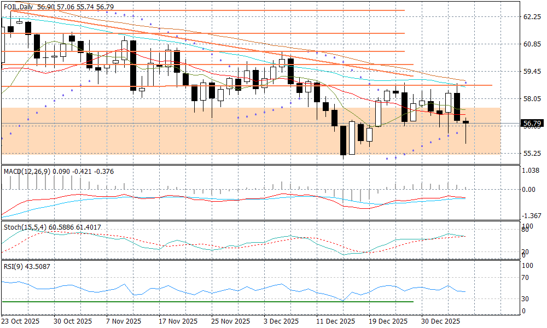Click the MACD(12,26,9) indicator label

(x=27, y=171)
